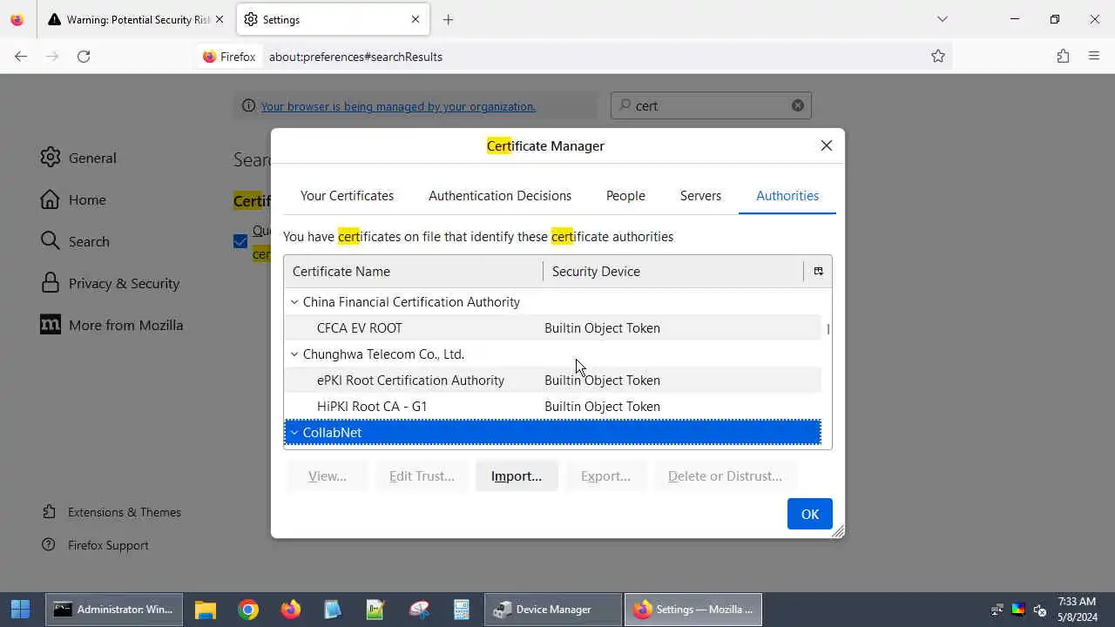Select the Authorities tab
The width and height of the screenshot is (1115, 627).
787,196
